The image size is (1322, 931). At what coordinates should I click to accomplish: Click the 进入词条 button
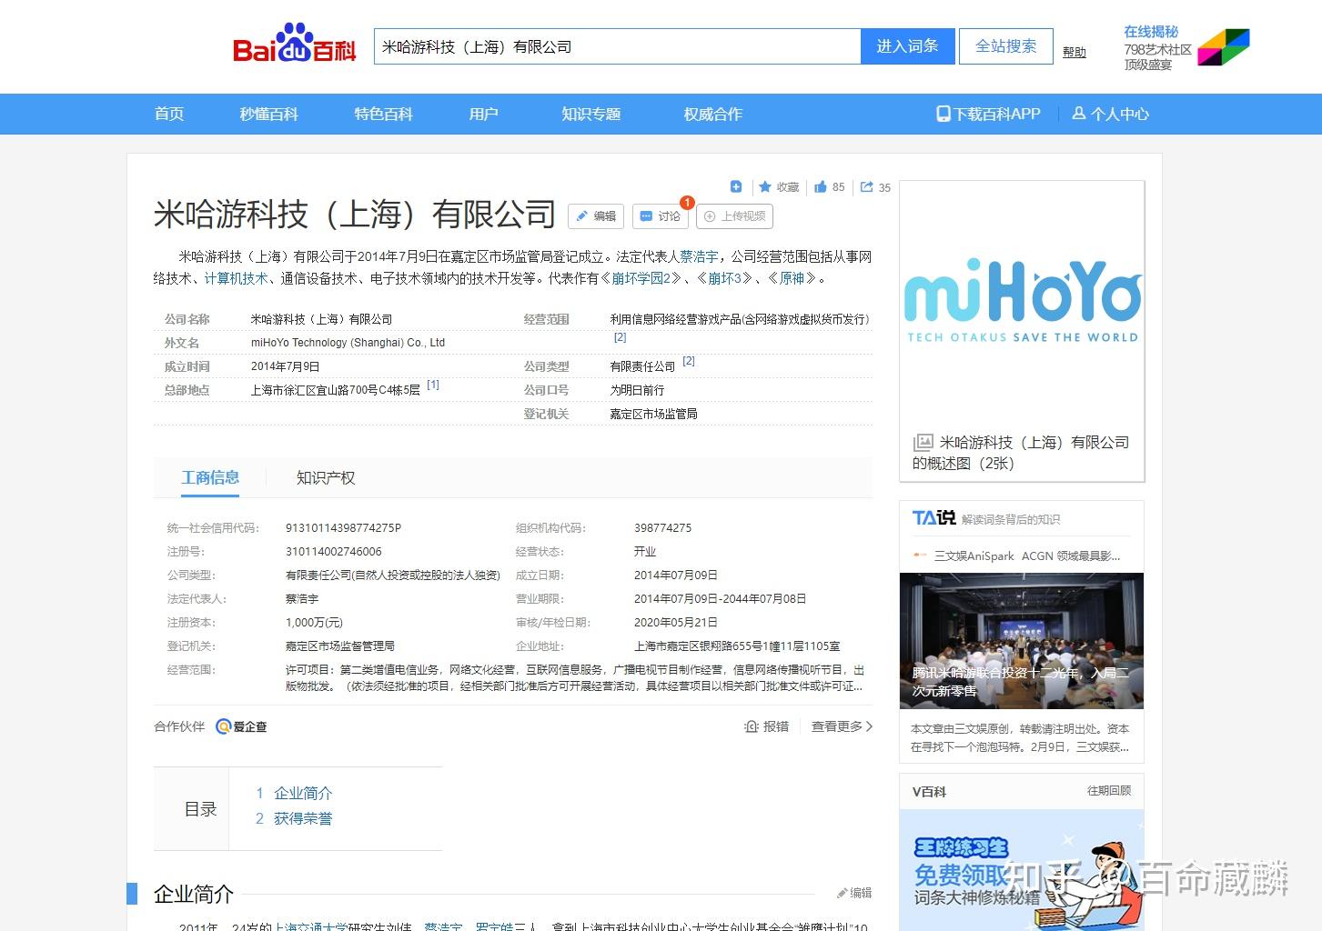pyautogui.click(x=907, y=46)
